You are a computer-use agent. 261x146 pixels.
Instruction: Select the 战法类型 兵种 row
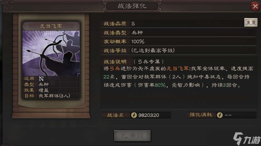(x=179, y=32)
